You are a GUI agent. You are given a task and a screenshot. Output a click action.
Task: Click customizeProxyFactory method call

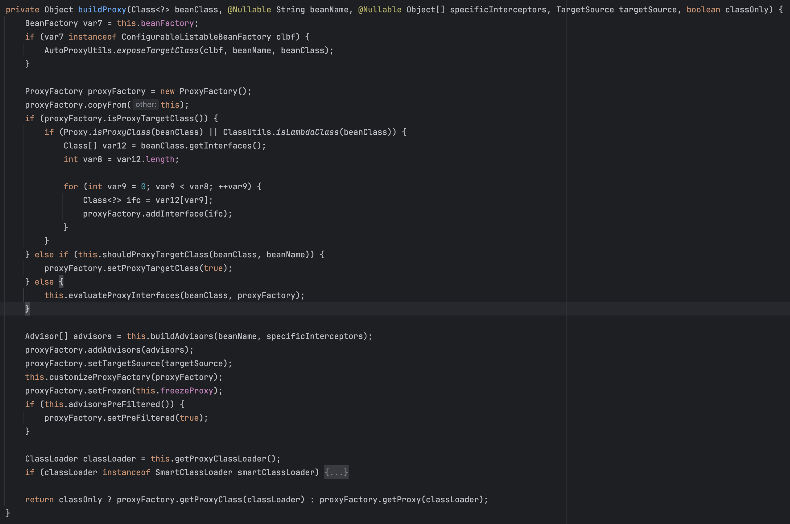pyautogui.click(x=100, y=377)
